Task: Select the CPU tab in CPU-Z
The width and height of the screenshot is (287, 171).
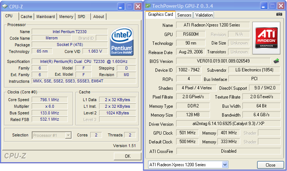Action: (9, 16)
